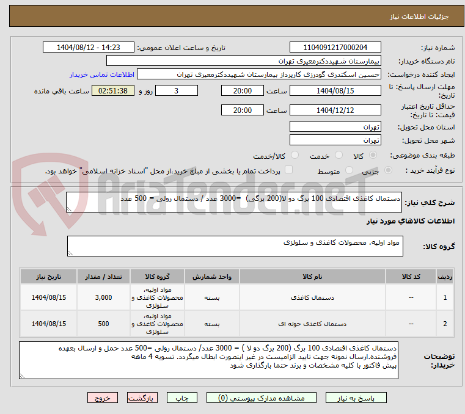Click resize handle of 'گروه کالا' textarea
The width and height of the screenshot is (465, 414).
71,253
